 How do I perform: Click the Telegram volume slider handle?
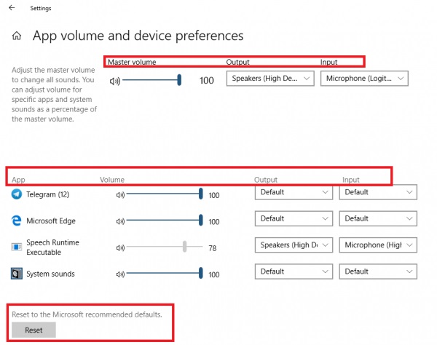click(201, 194)
